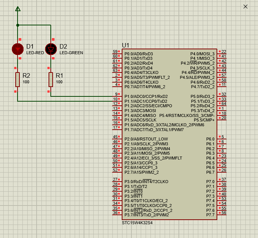Viewport: 258px width, 238px height.
Task: Click pin label P2.4/A12/ECI_3/SS_2/PWMFLT
Action: [153, 158]
